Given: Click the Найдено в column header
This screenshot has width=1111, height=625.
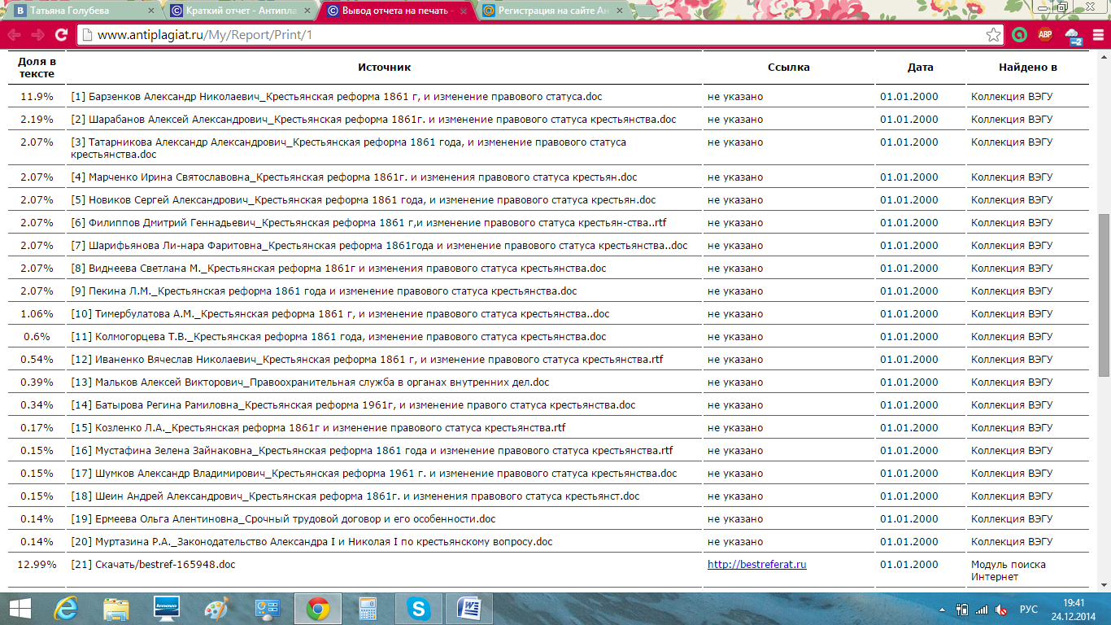Looking at the screenshot, I should click(1028, 68).
